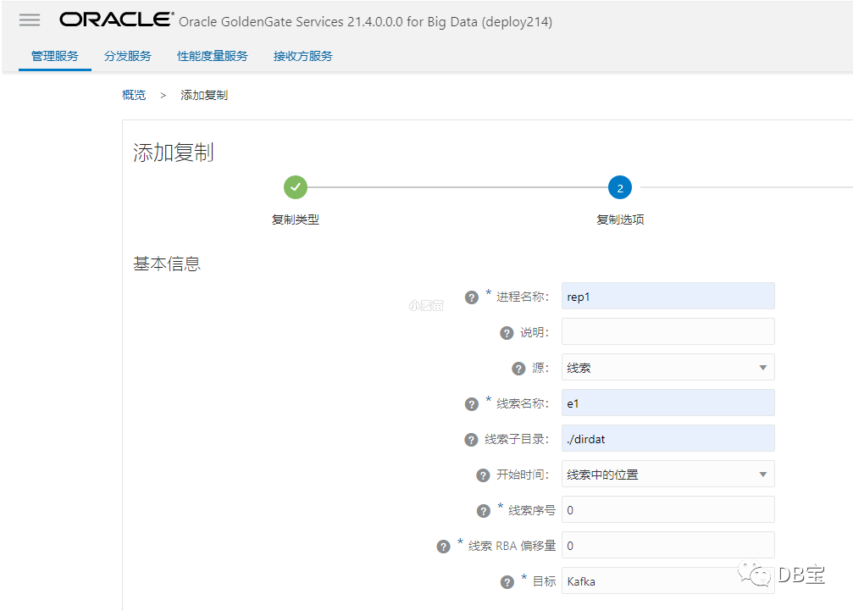Open help icon for 线索序号
Image resolution: width=853 pixels, height=611 pixels.
click(x=484, y=511)
